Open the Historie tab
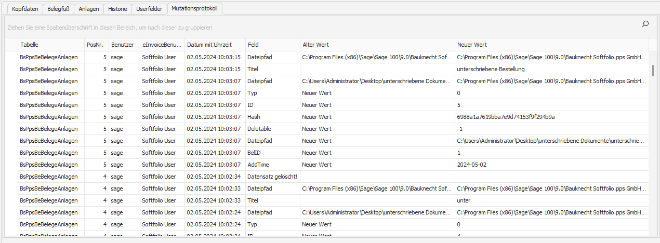Image resolution: width=660 pixels, height=243 pixels. coord(117,9)
